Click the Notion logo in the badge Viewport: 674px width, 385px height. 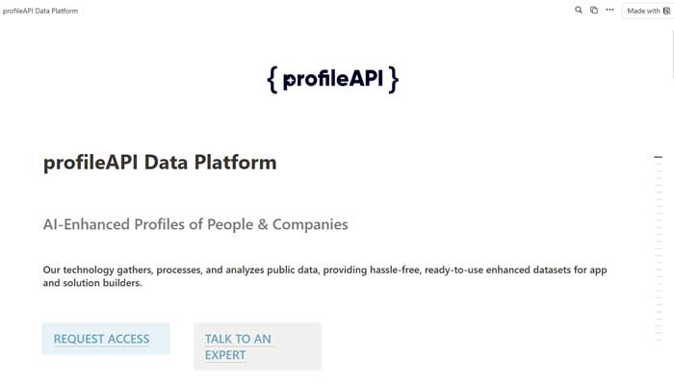[x=667, y=11]
